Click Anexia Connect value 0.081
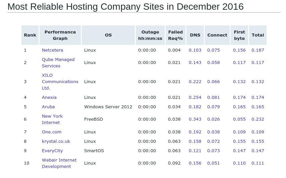The width and height of the screenshot is (286, 178). pos(213,98)
